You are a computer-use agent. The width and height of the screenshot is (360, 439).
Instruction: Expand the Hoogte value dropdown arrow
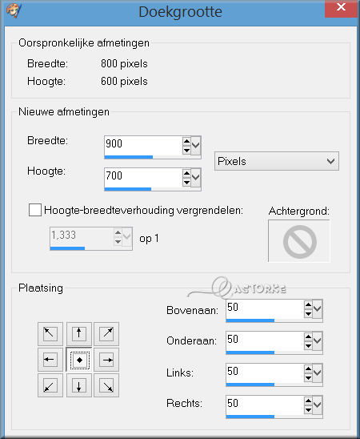click(x=196, y=177)
